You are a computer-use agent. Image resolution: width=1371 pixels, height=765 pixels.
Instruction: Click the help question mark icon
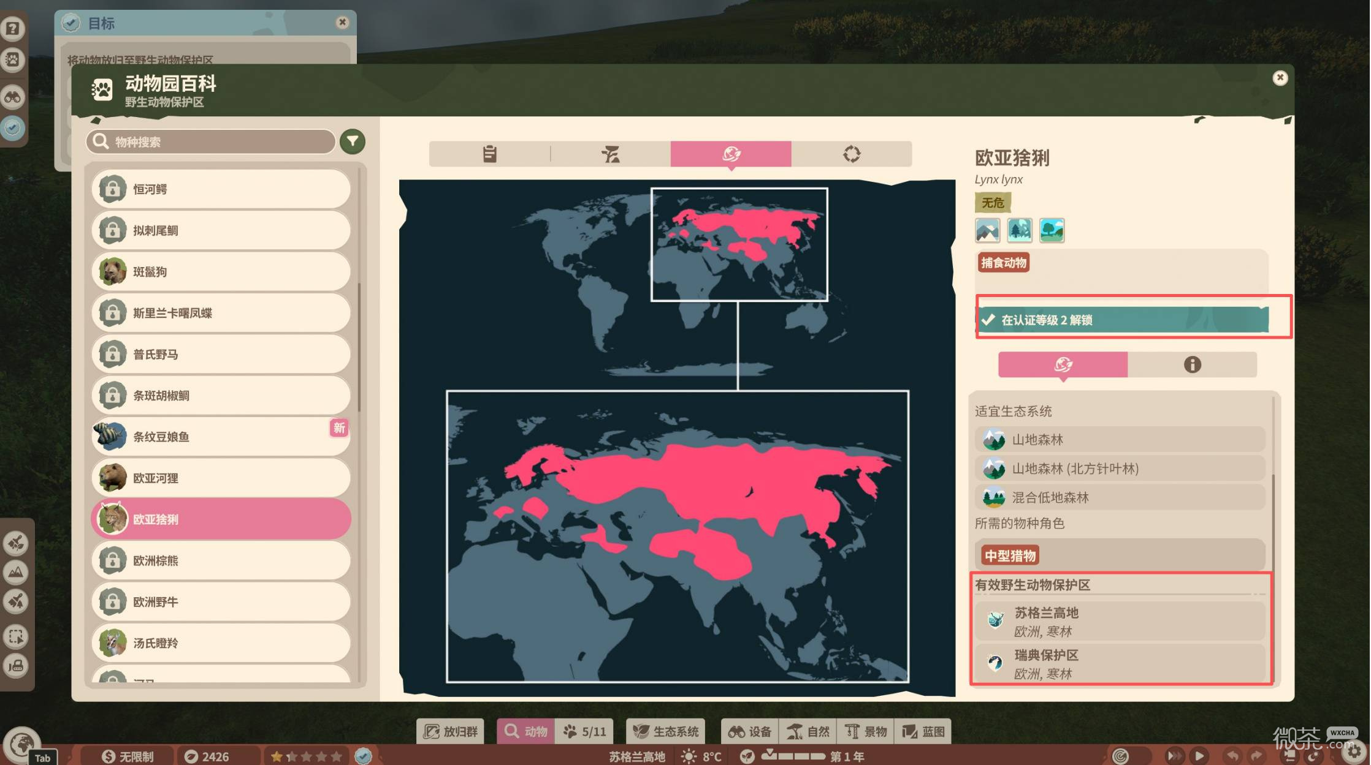point(13,28)
